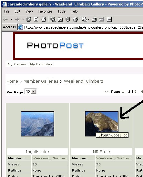Screen dimensions: 143x177
Task: Open the Edit menu
Action: 17,11
